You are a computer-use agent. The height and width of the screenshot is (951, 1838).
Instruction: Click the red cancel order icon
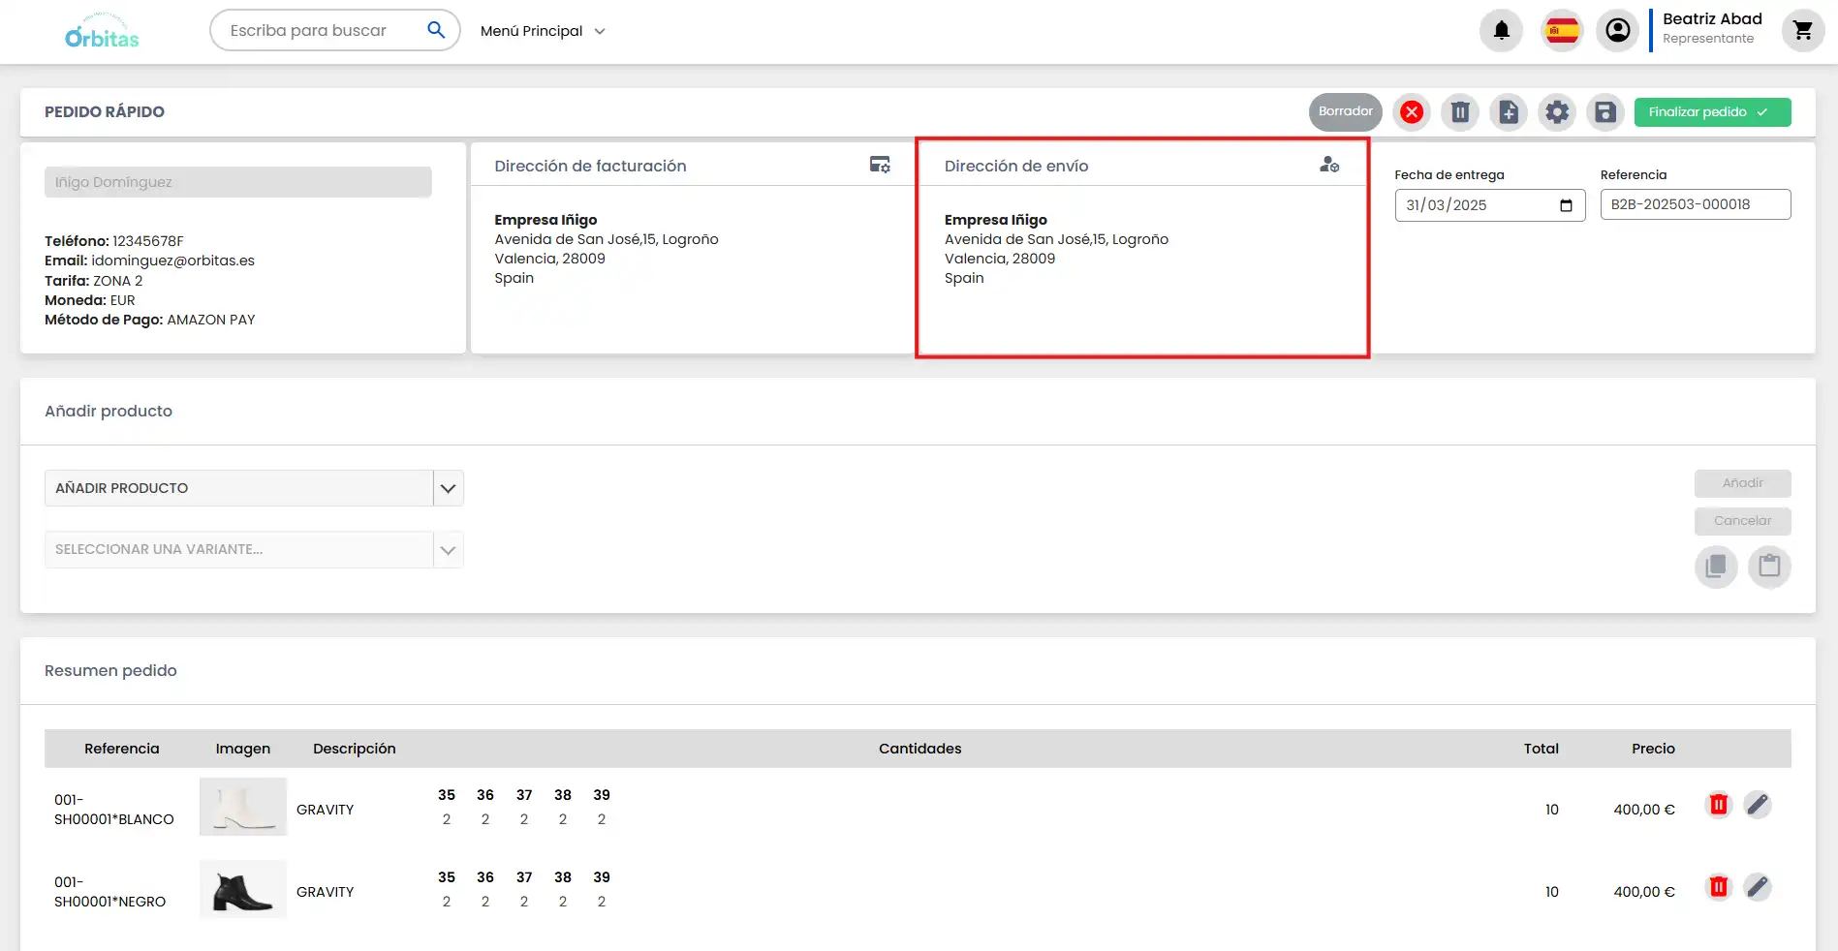[x=1412, y=112]
